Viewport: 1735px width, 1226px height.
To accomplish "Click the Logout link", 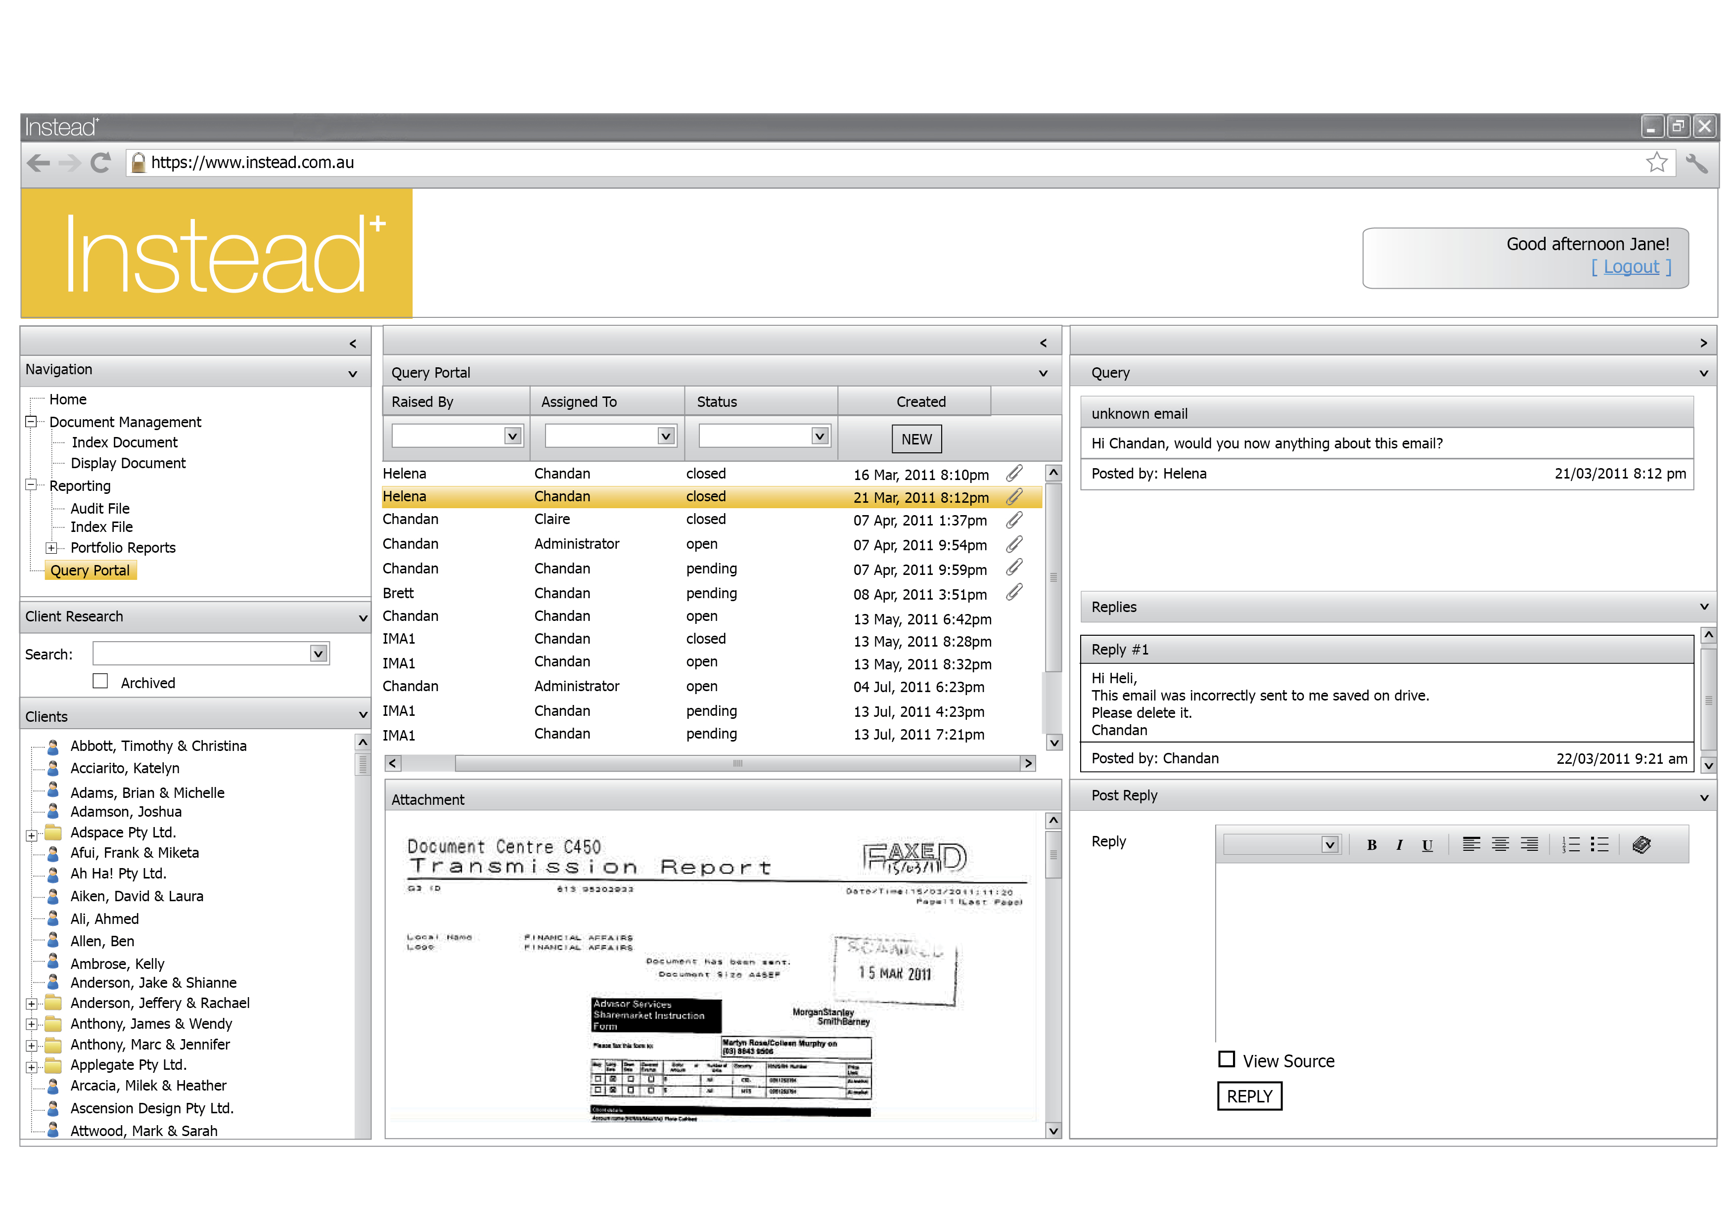I will (x=1631, y=266).
